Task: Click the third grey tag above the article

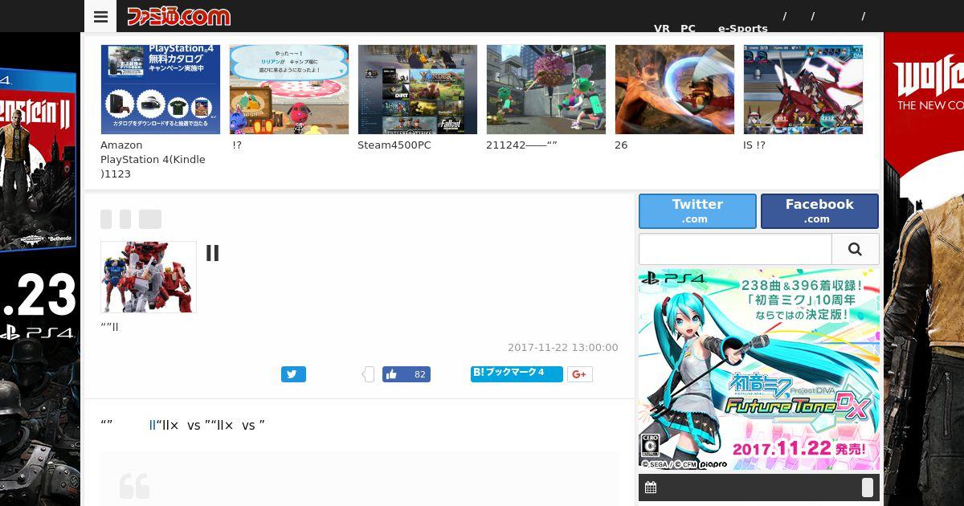Action: (150, 219)
